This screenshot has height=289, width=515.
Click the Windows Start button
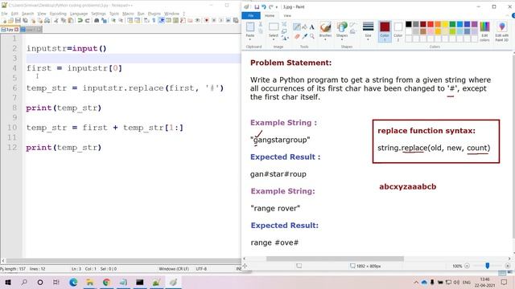(8, 282)
